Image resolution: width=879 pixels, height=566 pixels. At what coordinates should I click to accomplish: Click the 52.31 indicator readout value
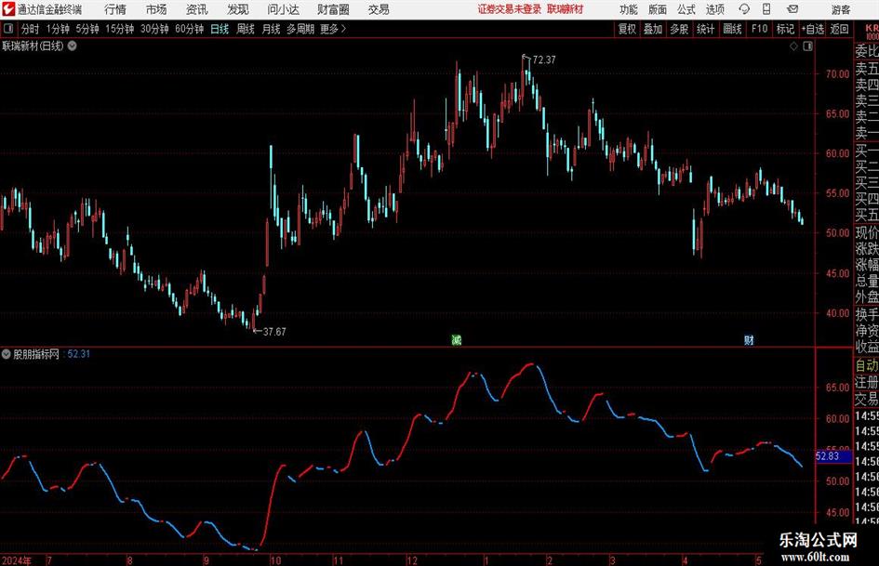(x=78, y=353)
